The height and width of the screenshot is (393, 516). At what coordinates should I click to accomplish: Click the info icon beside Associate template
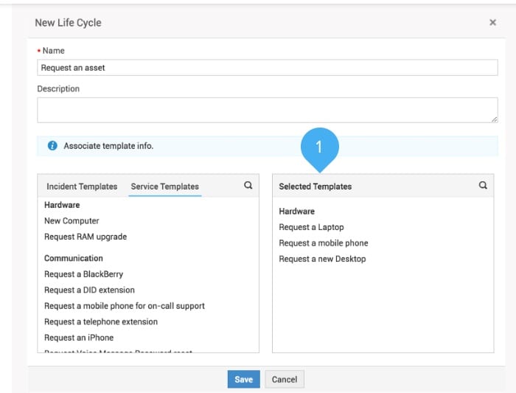coord(52,146)
